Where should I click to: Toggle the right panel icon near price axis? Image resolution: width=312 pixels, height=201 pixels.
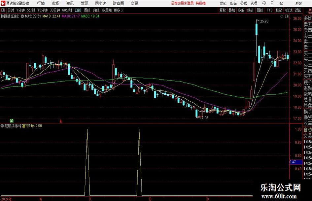tap(287, 17)
